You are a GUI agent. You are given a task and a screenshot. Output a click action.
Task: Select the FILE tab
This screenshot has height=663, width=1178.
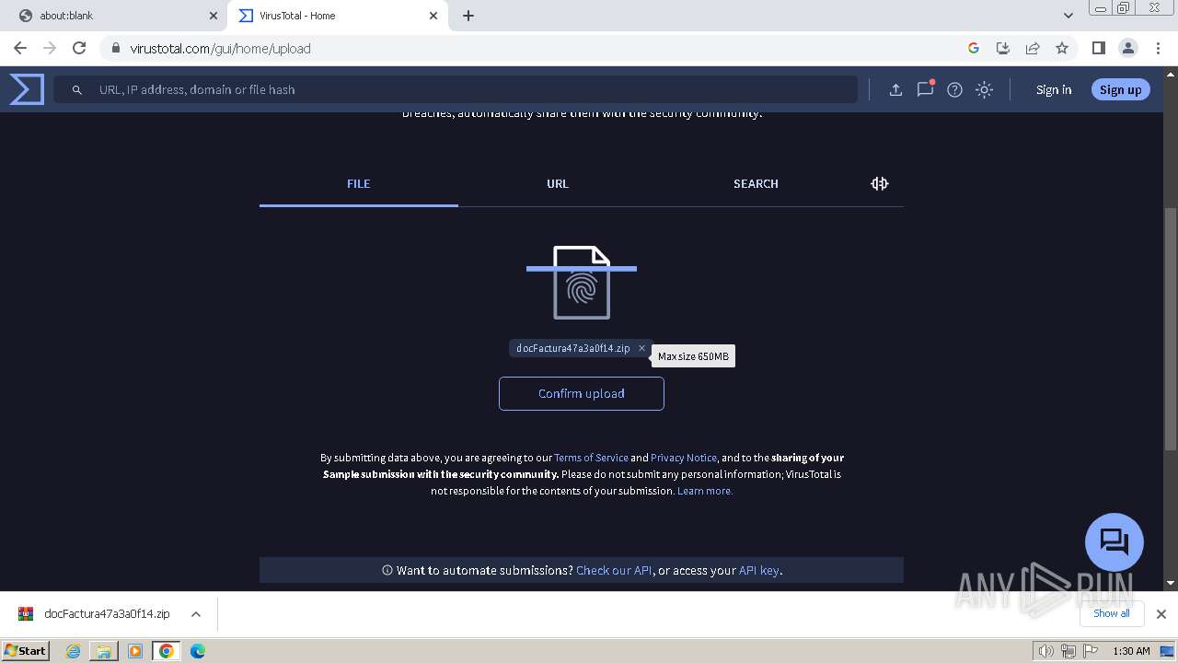(x=359, y=183)
